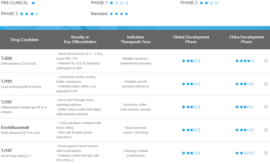Open the Enoblituzumab drug candidate name

(x=15, y=127)
